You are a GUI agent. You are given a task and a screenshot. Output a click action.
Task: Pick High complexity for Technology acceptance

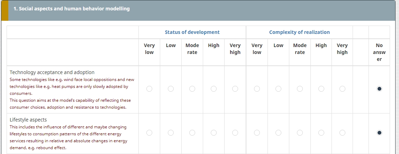pyautogui.click(x=321, y=89)
